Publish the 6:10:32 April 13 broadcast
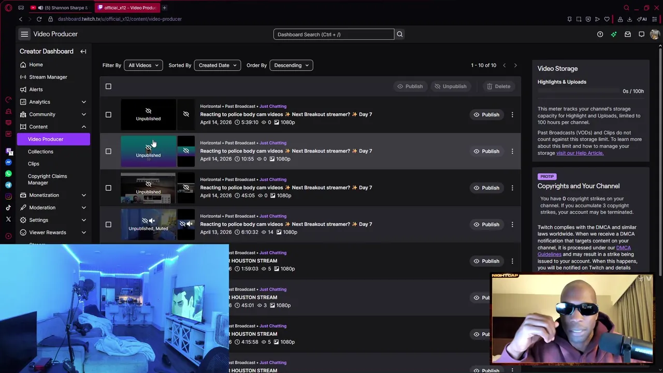 pos(486,224)
